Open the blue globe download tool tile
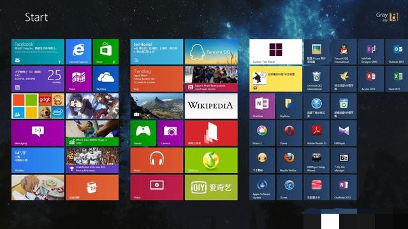Image resolution: width=408 pixels, height=229 pixels. pyautogui.click(x=316, y=106)
